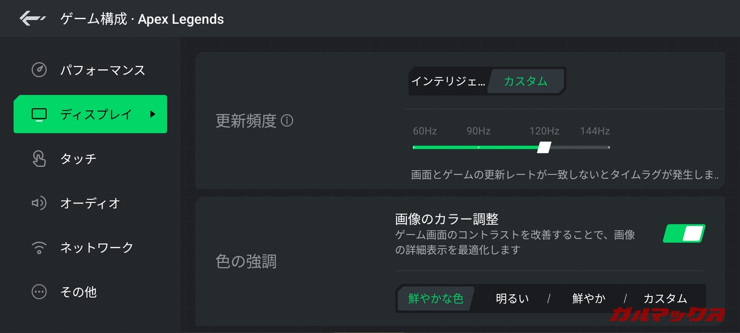Choose the 鮮やかな色 color preset
This screenshot has height=333, width=740.
(435, 298)
